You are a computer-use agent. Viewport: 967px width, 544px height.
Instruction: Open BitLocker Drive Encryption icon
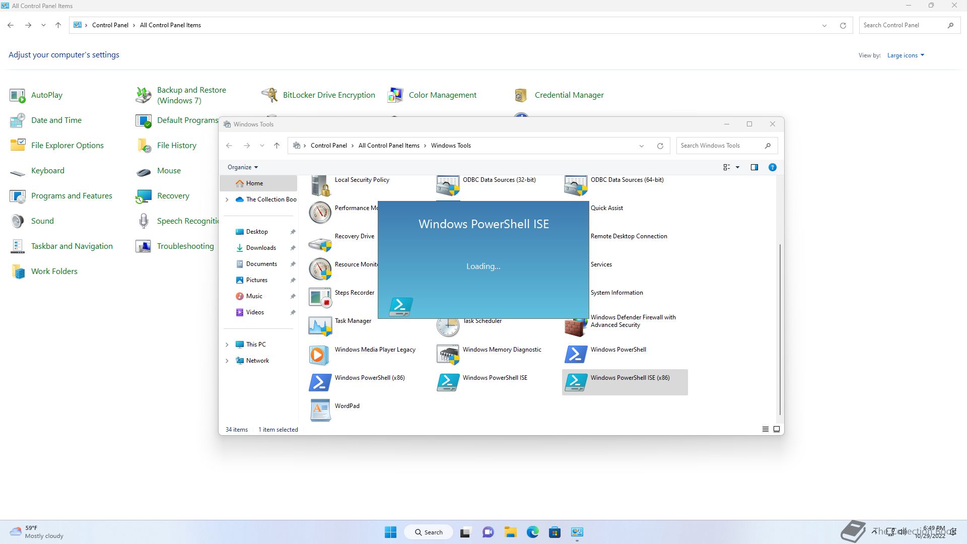point(269,95)
